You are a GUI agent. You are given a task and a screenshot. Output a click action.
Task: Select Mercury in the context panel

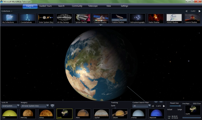(28, 114)
